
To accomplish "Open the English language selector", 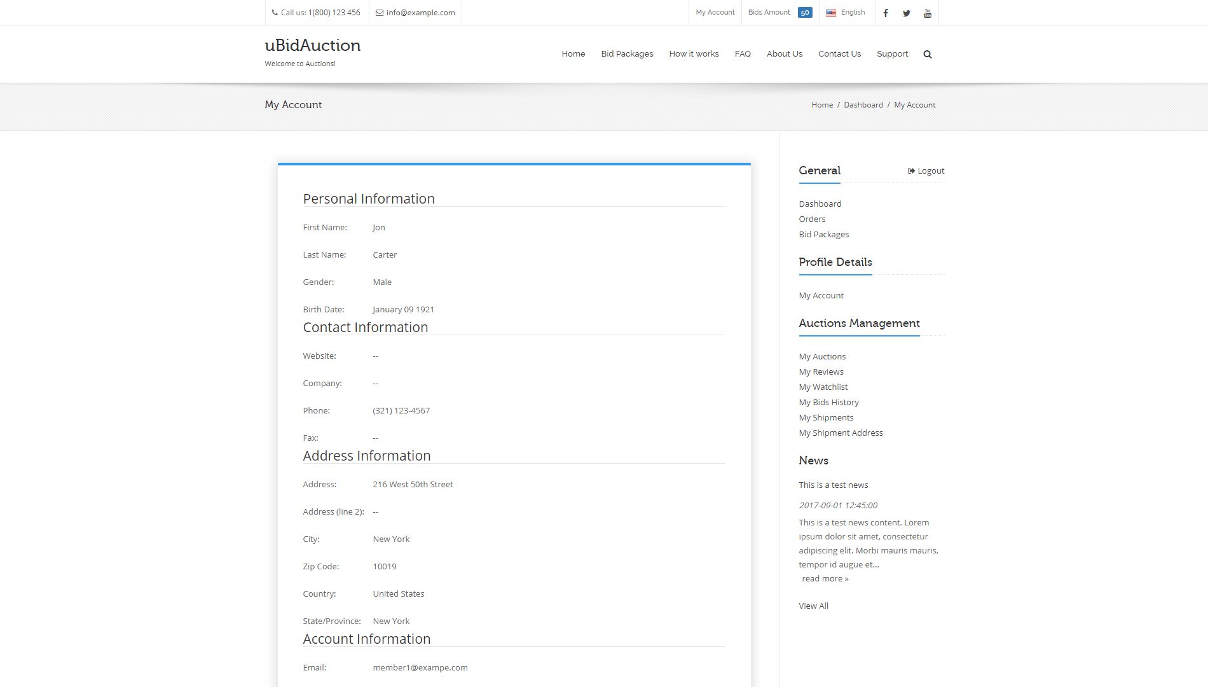I will (853, 12).
